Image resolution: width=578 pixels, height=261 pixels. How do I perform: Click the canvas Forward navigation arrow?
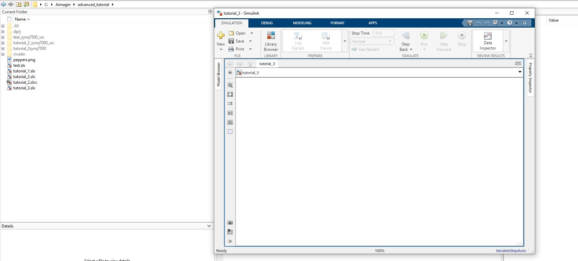240,63
